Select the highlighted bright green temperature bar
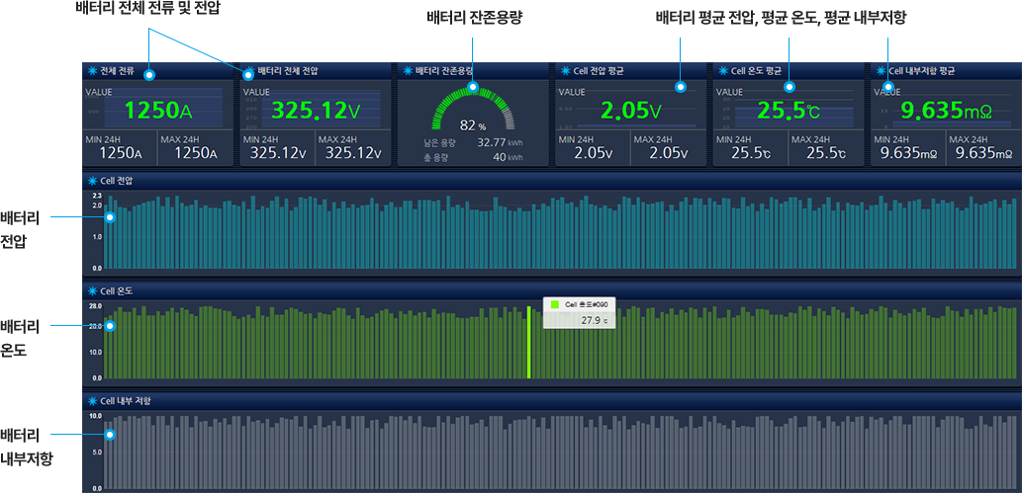The image size is (1022, 493). (528, 342)
